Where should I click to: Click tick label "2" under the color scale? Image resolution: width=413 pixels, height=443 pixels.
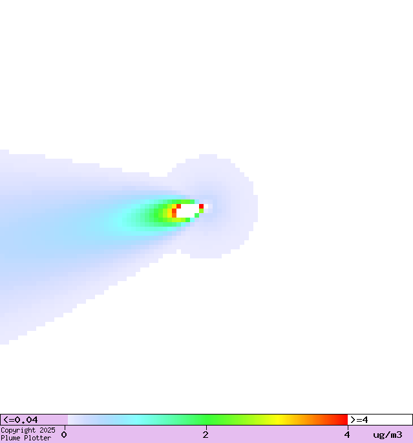[x=206, y=435]
